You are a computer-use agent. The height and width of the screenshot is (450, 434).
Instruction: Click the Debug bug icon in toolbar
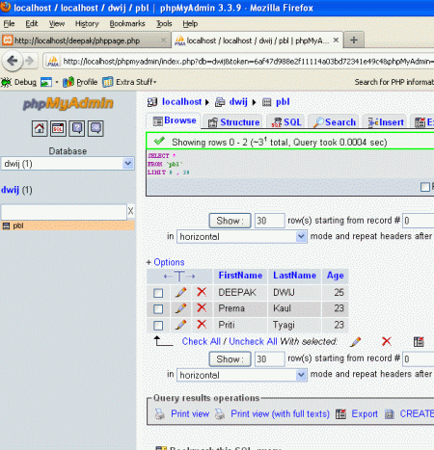[x=6, y=82]
